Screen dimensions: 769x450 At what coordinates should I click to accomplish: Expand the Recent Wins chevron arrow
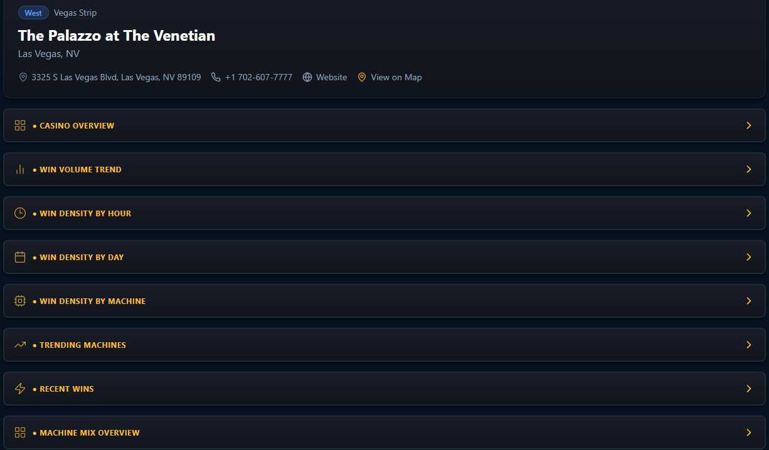tap(748, 389)
